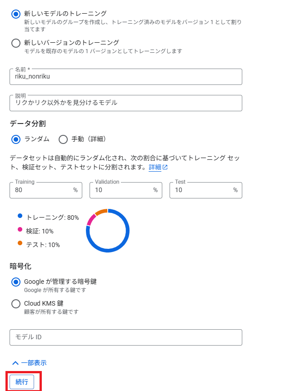Click the 名前 field containing riku_nonriku

126,77
